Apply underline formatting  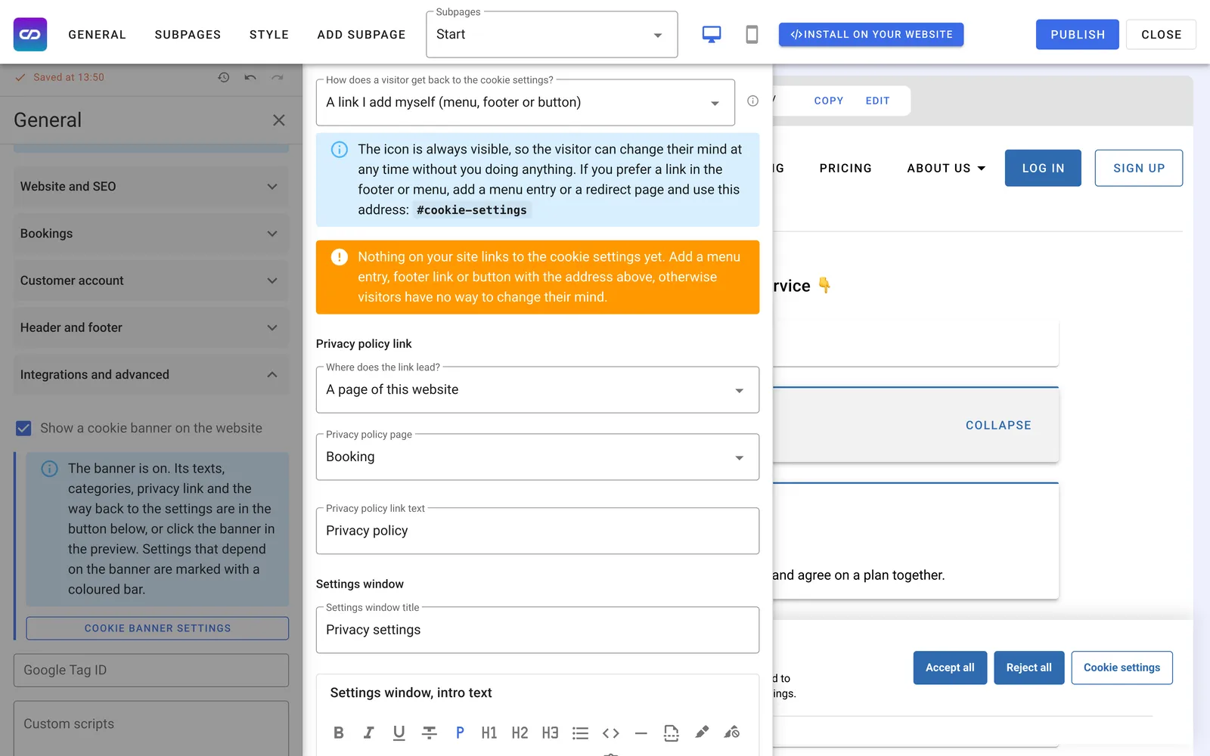[x=399, y=733]
